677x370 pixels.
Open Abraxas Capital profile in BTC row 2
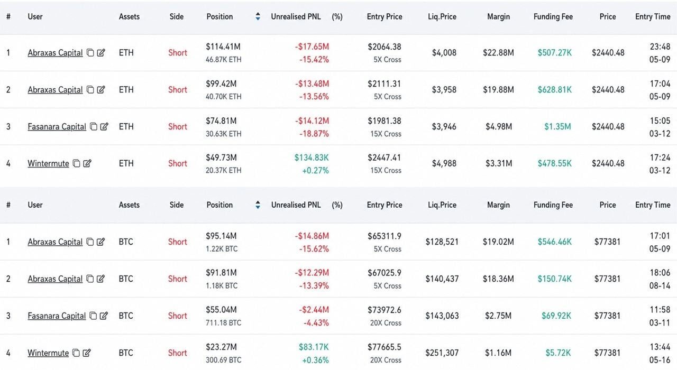click(x=55, y=279)
